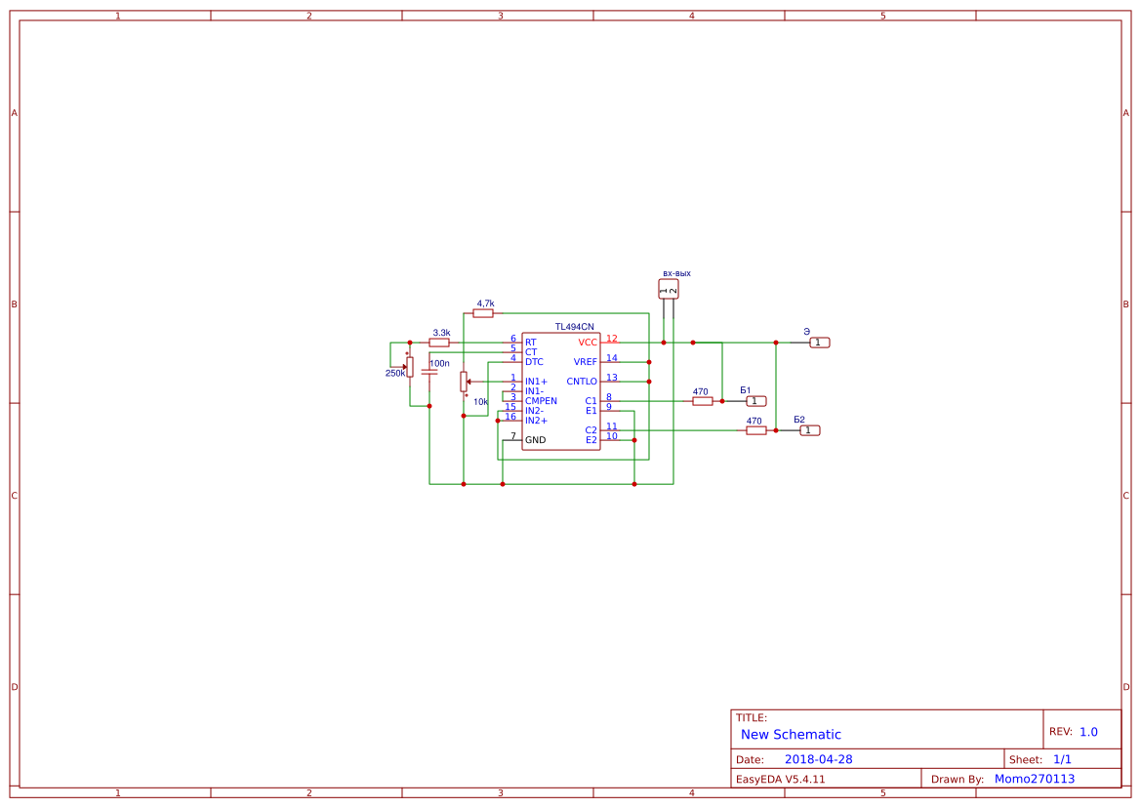Select the 10k potentiometer symbol

464,382
